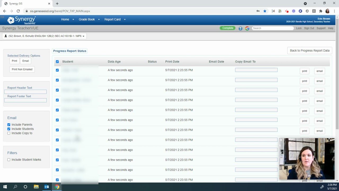Image resolution: width=339 pixels, height=191 pixels.
Task: Enable Include Student Marks filter
Action: coord(9,160)
